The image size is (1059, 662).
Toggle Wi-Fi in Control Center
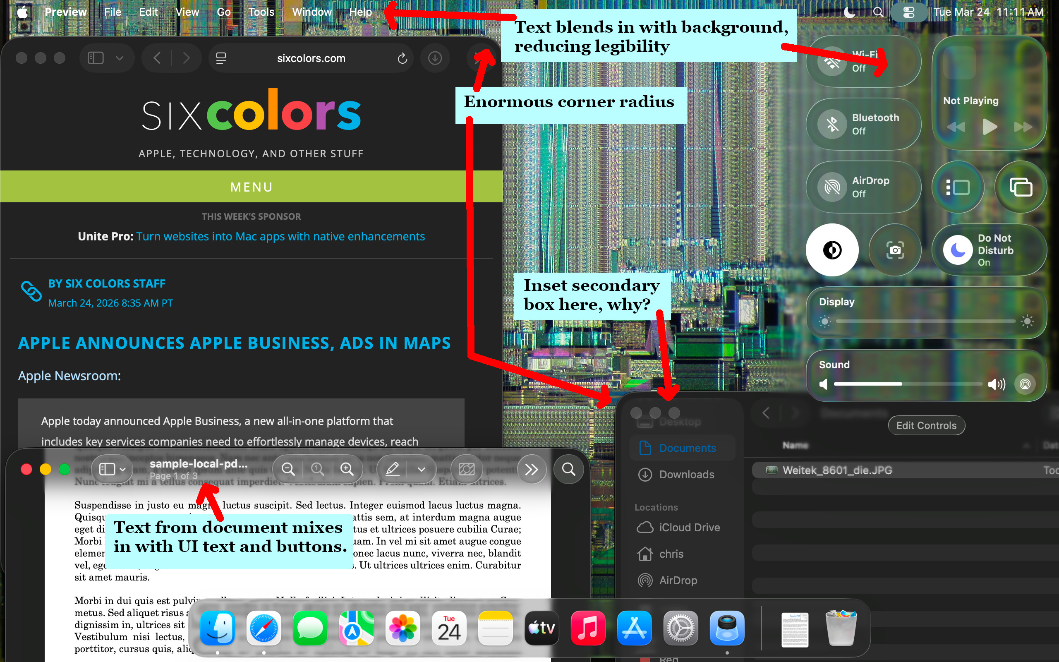click(x=832, y=61)
